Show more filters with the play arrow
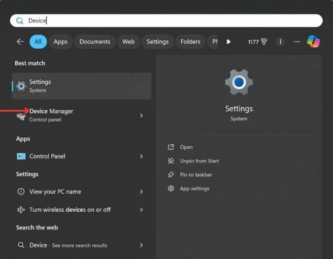The height and width of the screenshot is (259, 333). [x=229, y=42]
